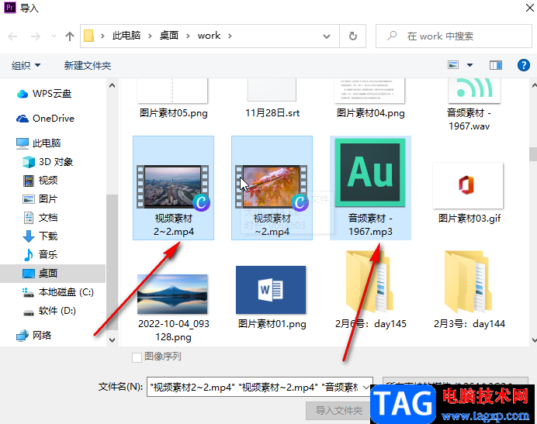Select Audition file 音频素材 - 1967.mp3
This screenshot has width=537, height=424.
pyautogui.click(x=370, y=188)
